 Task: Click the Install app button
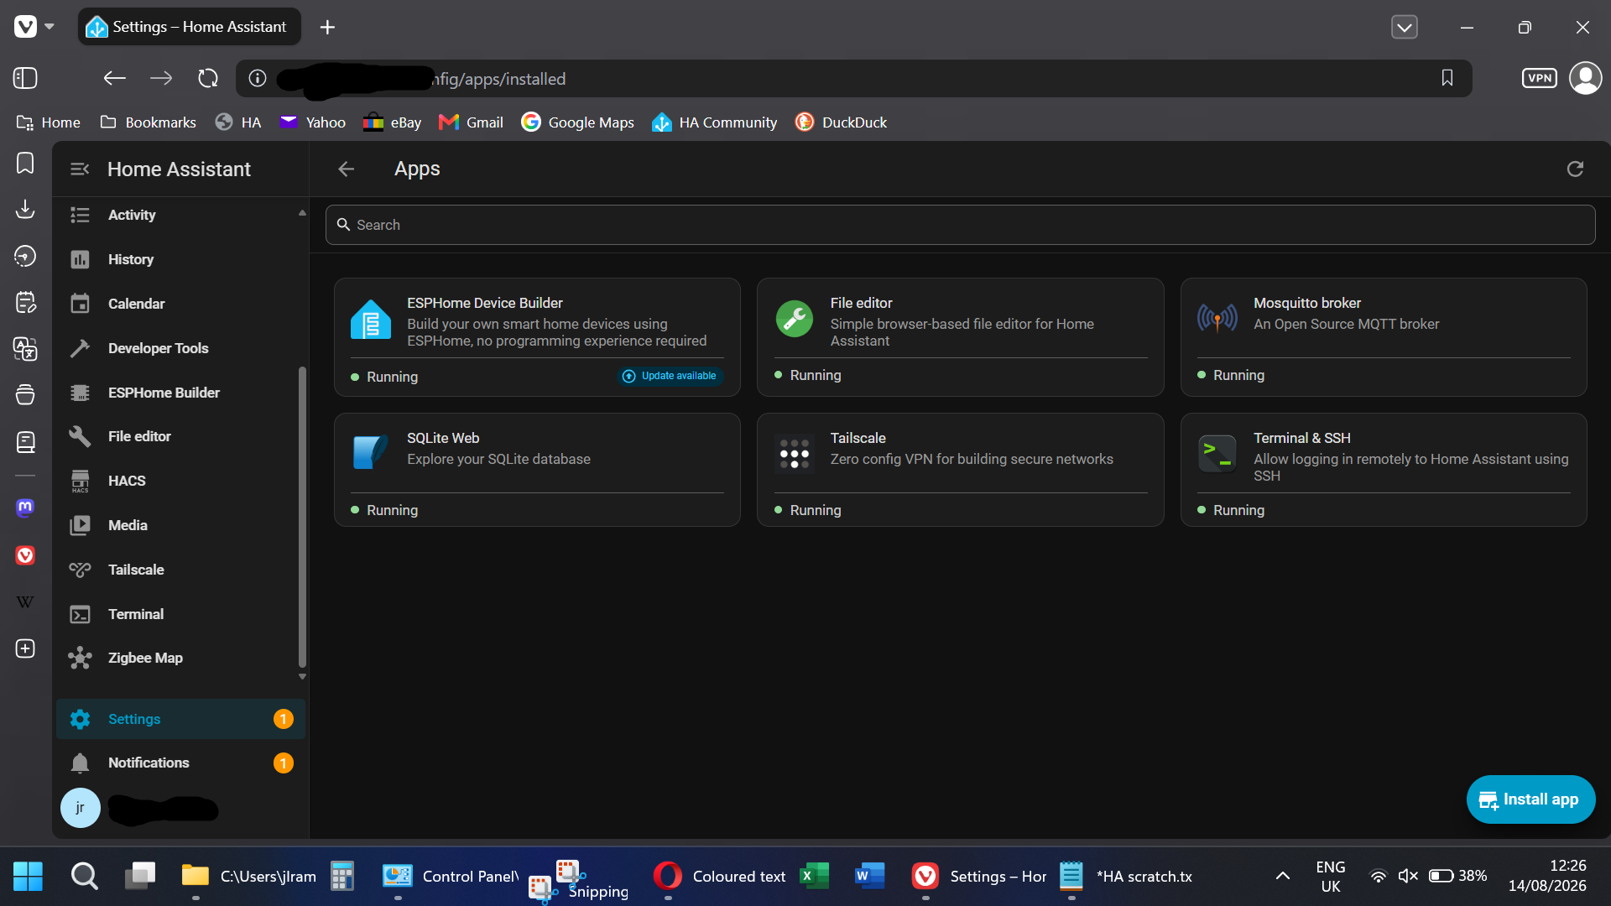click(1530, 799)
